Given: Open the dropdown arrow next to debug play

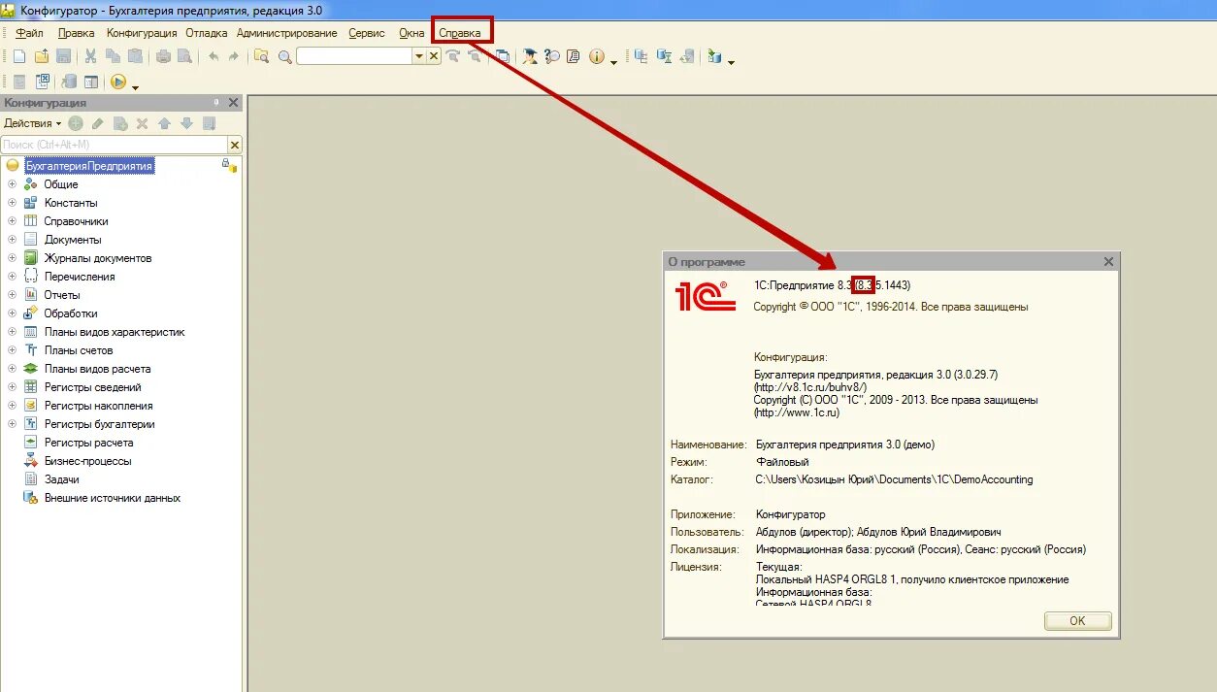Looking at the screenshot, I should coord(135,86).
